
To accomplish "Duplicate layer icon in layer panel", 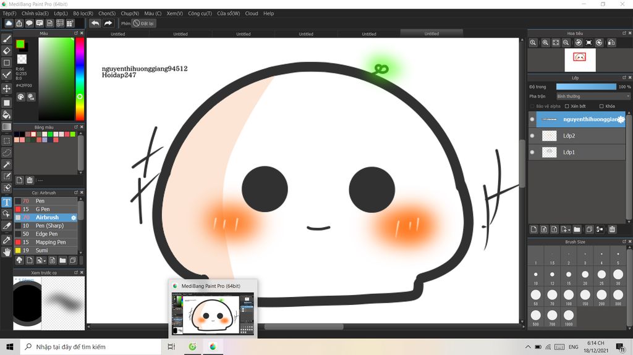I will pos(589,229).
